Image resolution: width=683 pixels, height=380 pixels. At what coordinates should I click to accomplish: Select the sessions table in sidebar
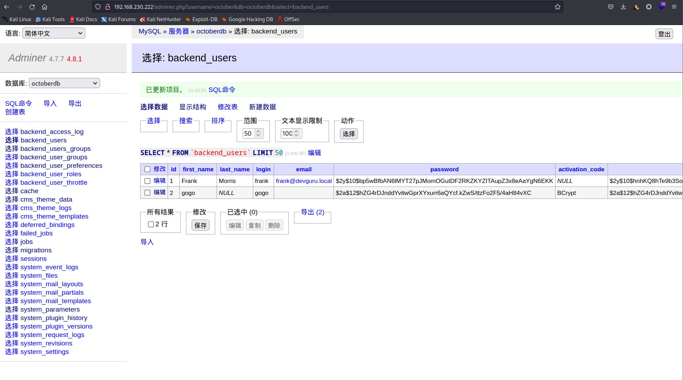point(33,259)
